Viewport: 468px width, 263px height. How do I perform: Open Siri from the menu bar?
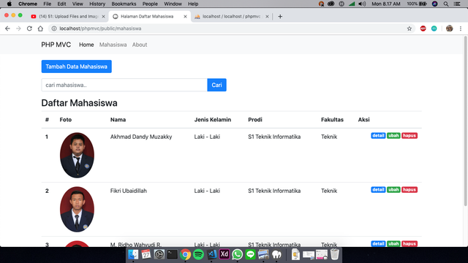tap(434, 4)
